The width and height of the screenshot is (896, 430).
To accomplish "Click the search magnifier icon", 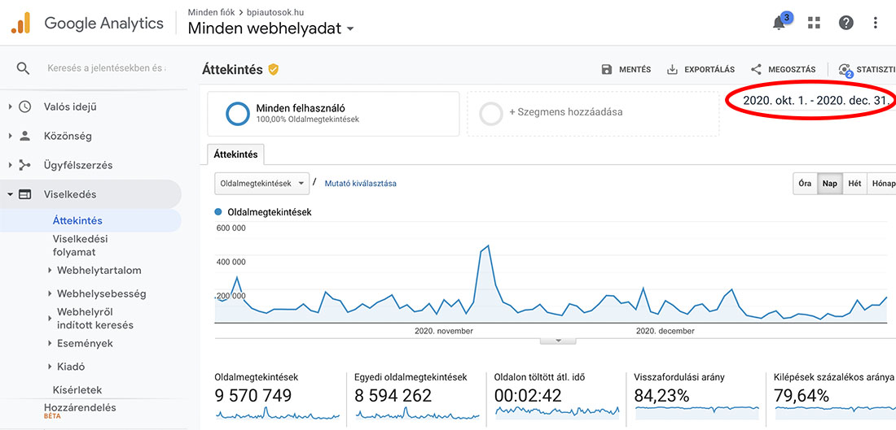I will coord(23,69).
